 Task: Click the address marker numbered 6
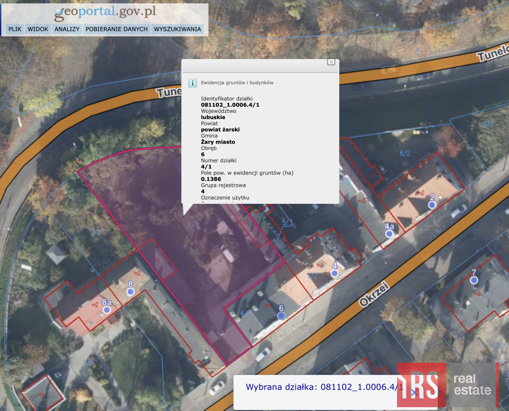coord(281,316)
